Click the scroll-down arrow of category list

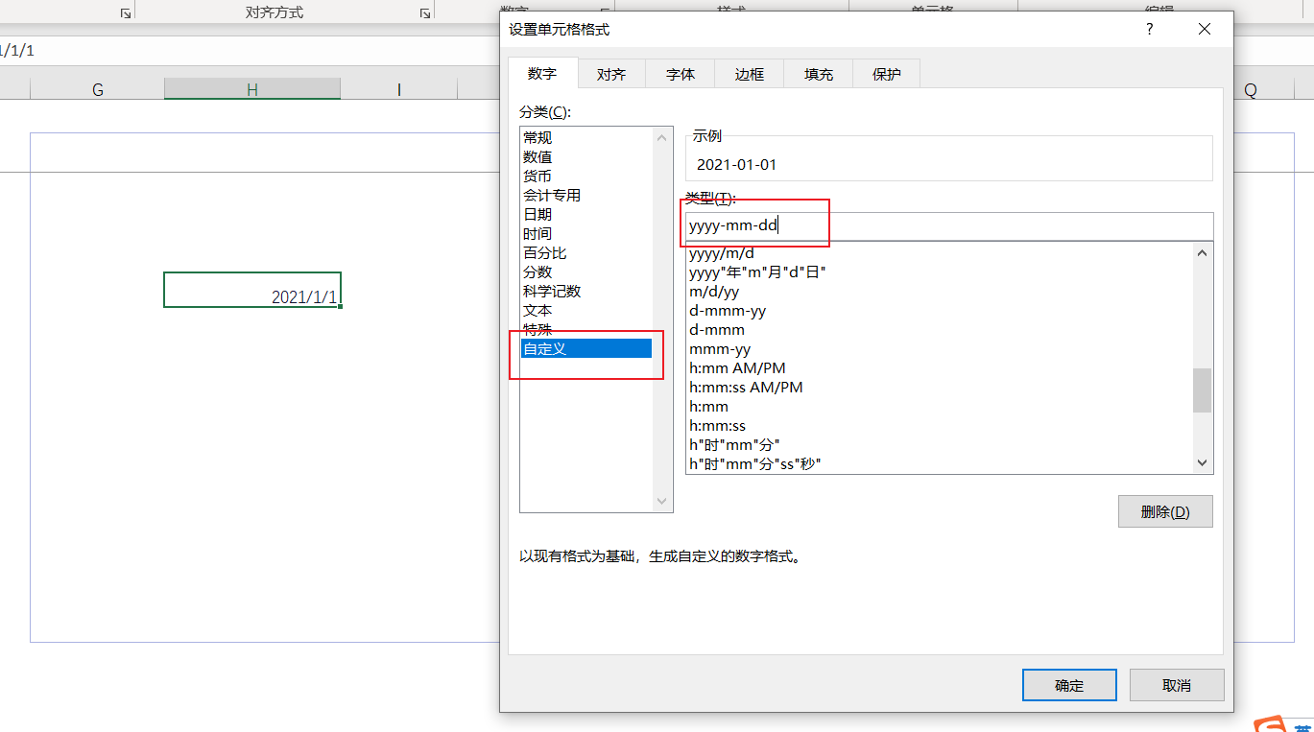click(661, 501)
